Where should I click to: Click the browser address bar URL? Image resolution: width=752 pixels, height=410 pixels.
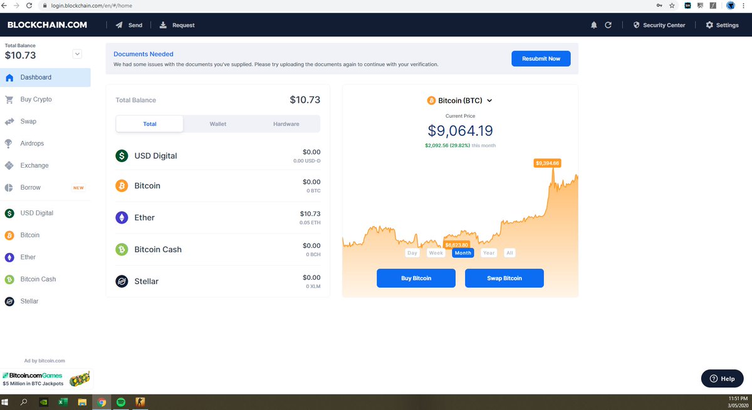pos(92,6)
